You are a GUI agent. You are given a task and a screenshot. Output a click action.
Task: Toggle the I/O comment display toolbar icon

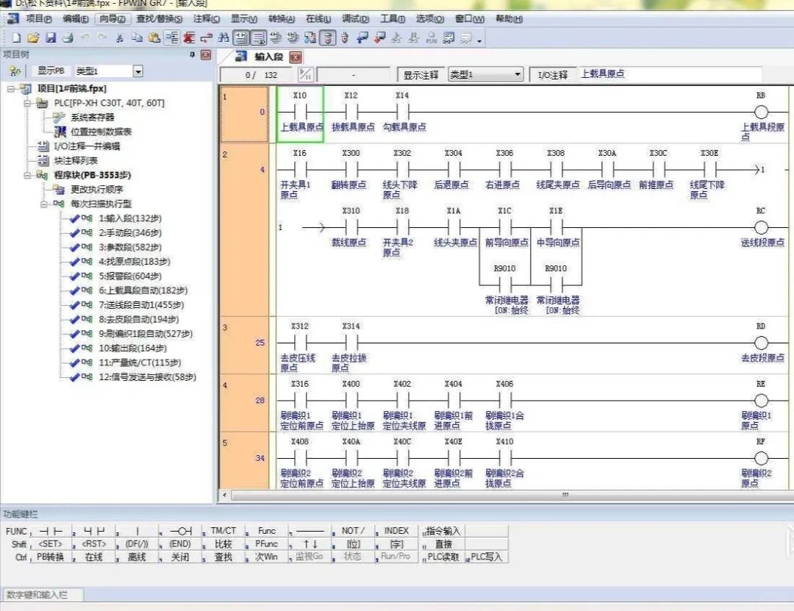click(x=242, y=37)
